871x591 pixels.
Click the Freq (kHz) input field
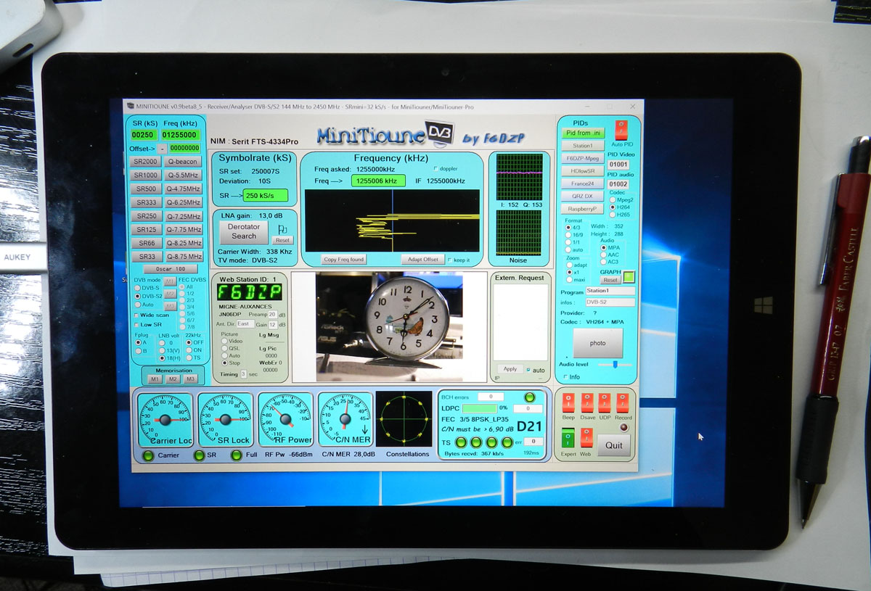[x=180, y=135]
